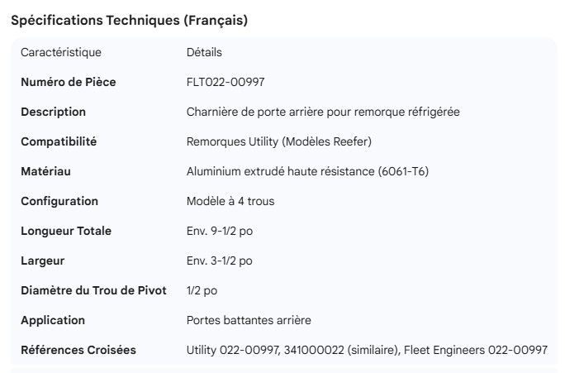Image resolution: width=565 pixels, height=373 pixels.
Task: Click the "Configuration" row label
Action: pyautogui.click(x=59, y=201)
